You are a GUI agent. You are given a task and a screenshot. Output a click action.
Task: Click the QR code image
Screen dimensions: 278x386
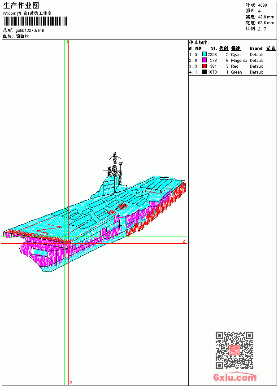235,350
